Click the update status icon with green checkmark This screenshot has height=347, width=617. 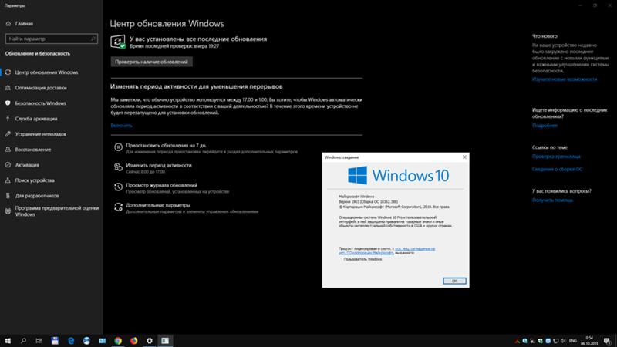pos(118,42)
